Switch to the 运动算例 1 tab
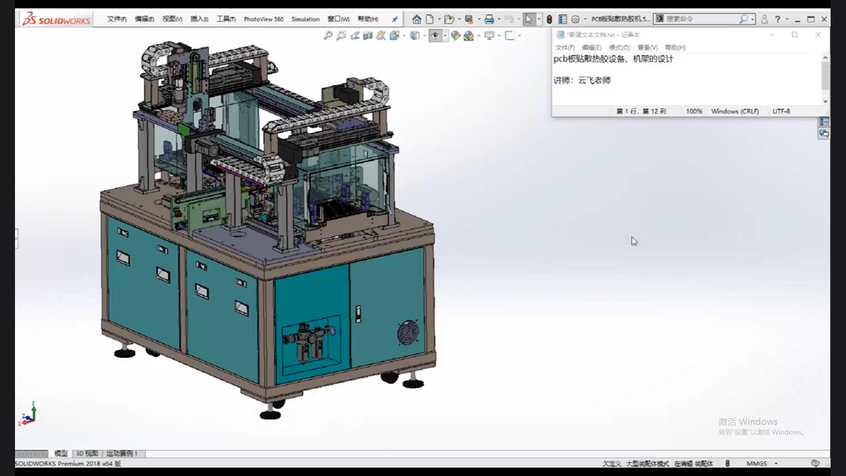Image resolution: width=846 pixels, height=476 pixels. pyautogui.click(x=122, y=453)
